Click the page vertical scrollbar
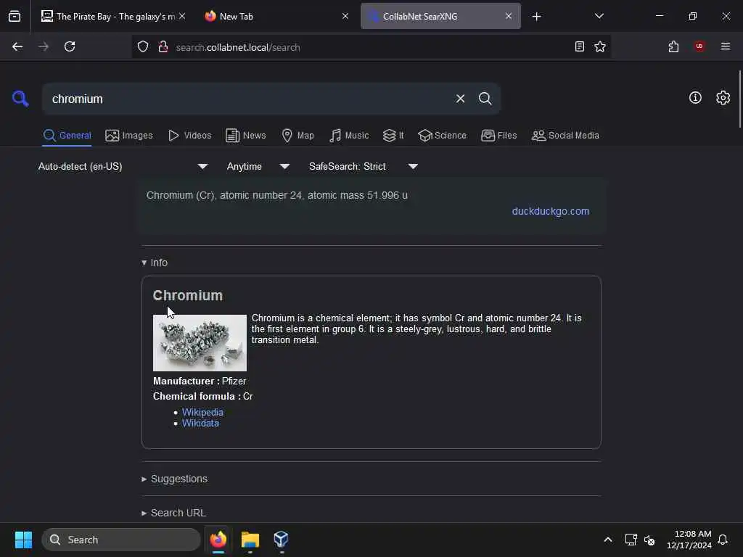743x557 pixels. point(739,99)
